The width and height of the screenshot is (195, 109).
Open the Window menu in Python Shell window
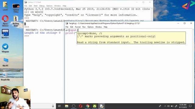tap(58, 6)
